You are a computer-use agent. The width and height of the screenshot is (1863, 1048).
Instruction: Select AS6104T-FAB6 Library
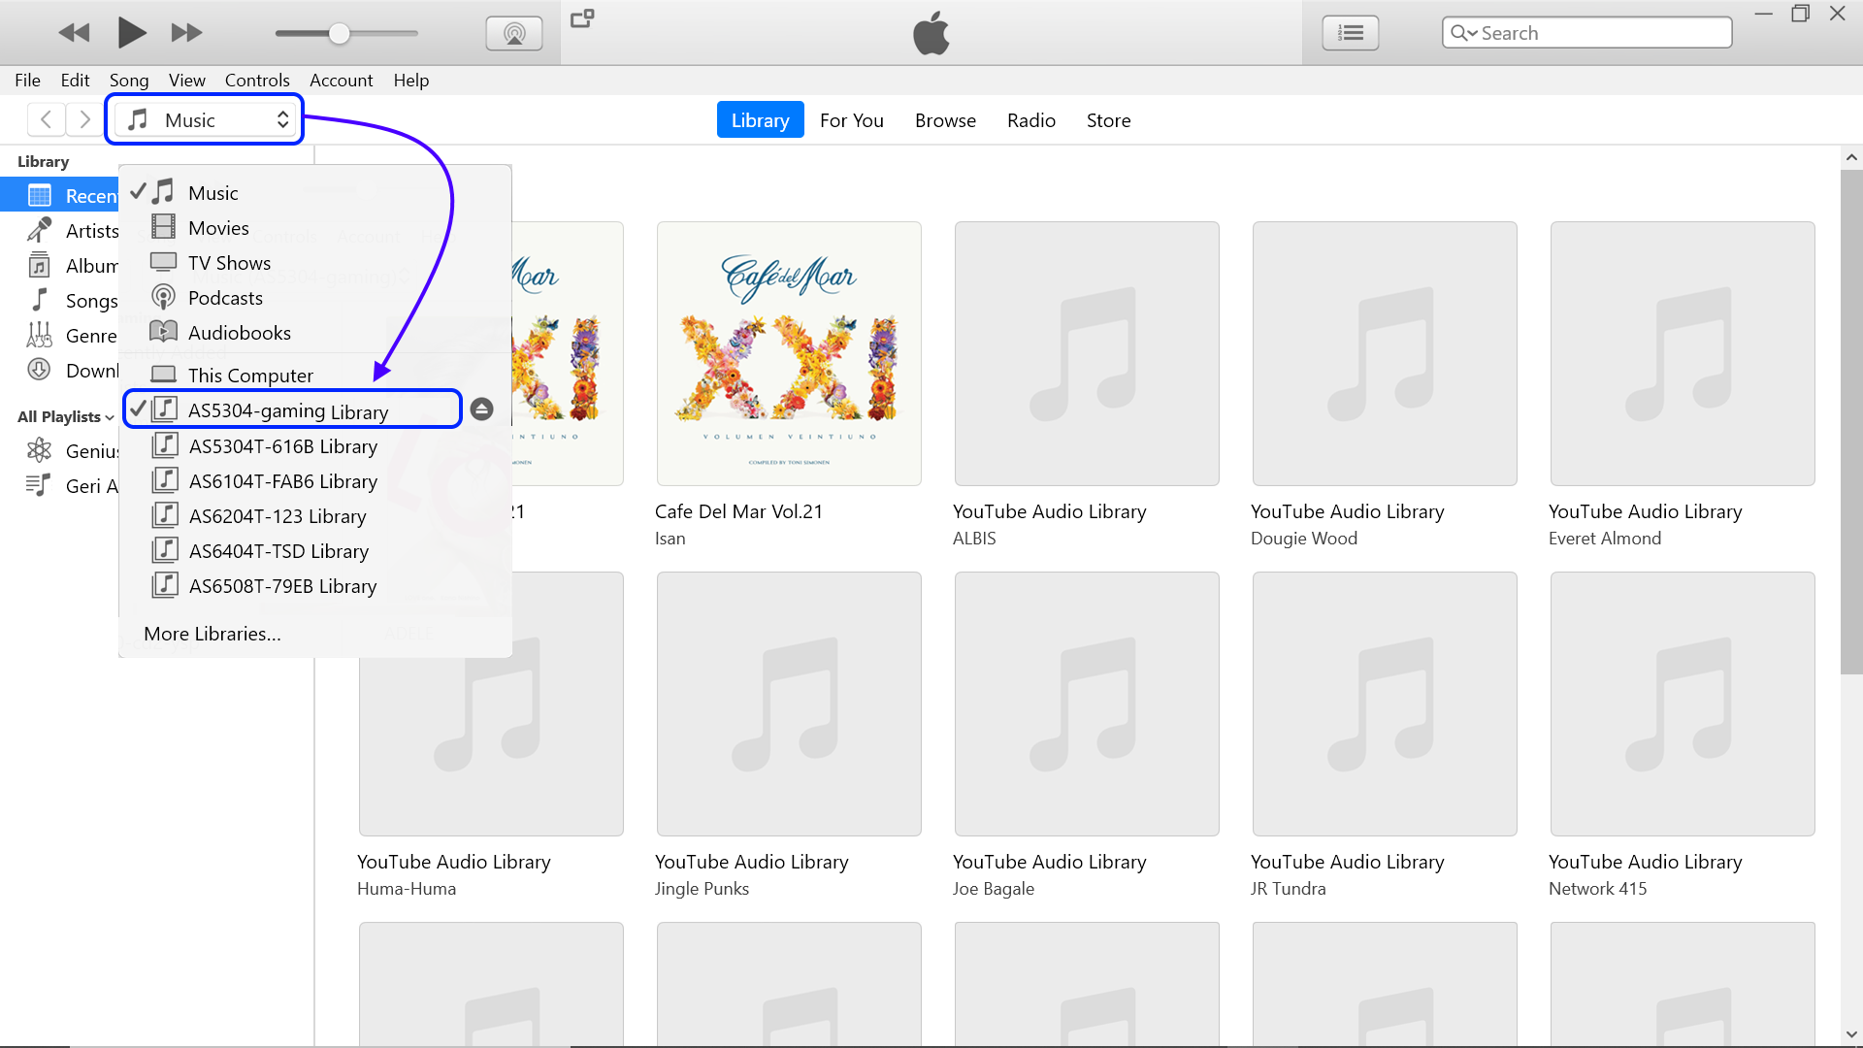pos(315,481)
